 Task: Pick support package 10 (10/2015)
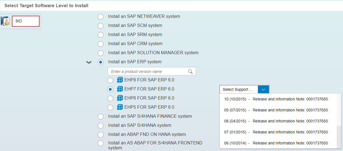click(278, 99)
